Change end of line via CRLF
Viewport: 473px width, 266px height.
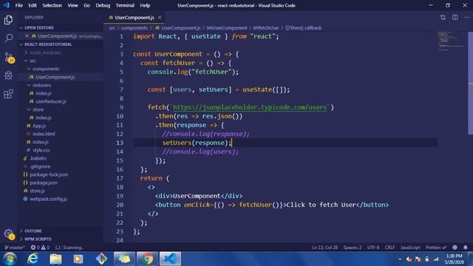tap(389, 248)
